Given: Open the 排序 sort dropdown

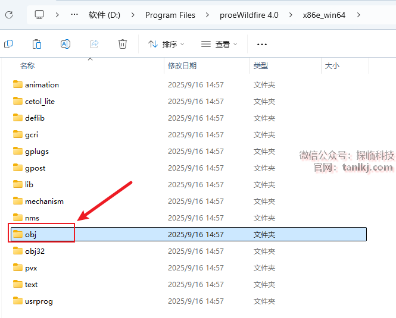Looking at the screenshot, I should (166, 44).
